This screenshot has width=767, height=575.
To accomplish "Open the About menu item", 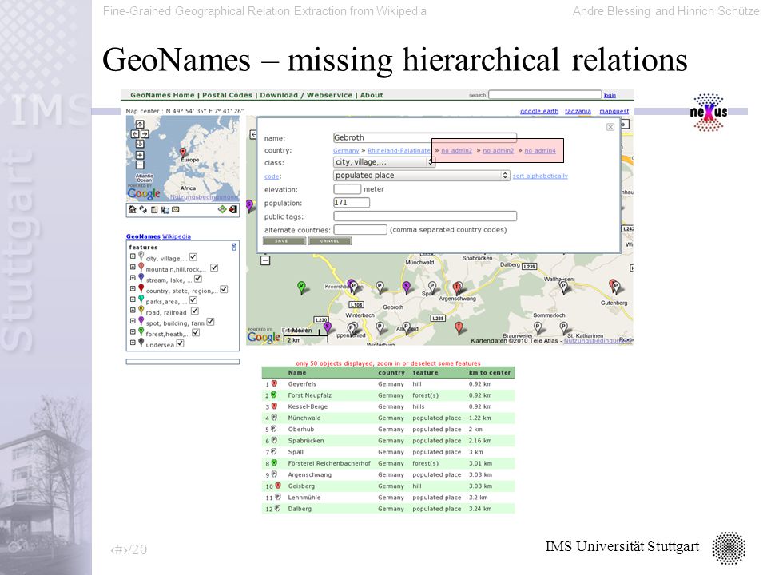I will pyautogui.click(x=372, y=95).
